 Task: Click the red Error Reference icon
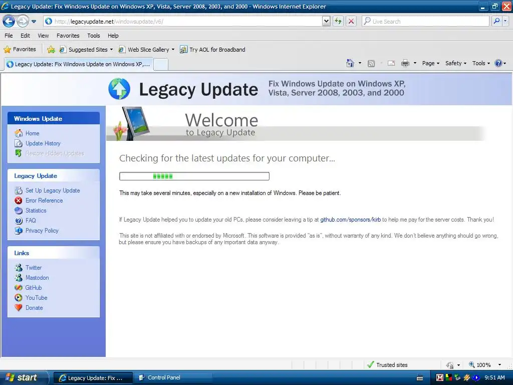coord(19,201)
